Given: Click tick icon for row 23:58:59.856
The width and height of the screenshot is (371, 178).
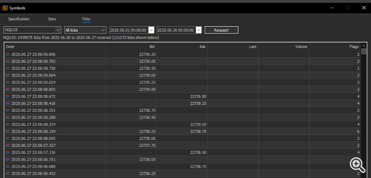Looking at the screenshot, I should 7,54.
